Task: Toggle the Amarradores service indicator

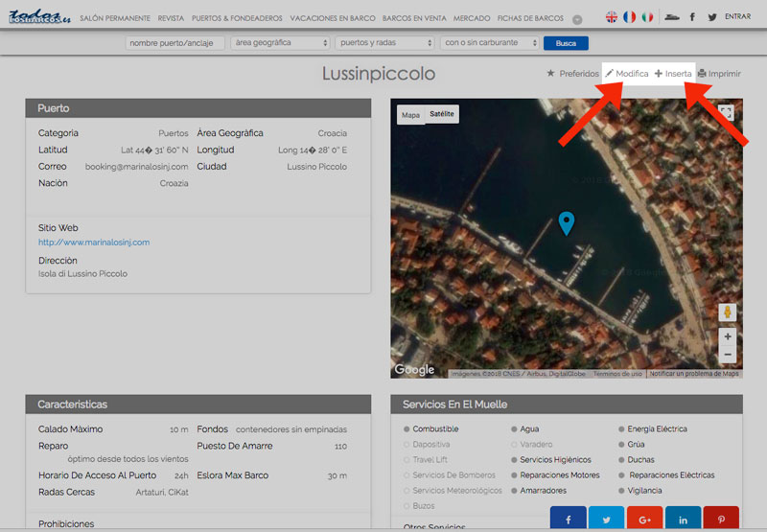Action: [514, 491]
